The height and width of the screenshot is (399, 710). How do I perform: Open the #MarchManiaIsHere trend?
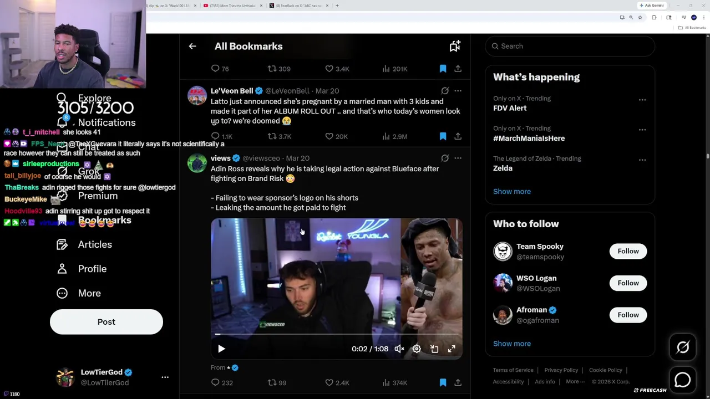pyautogui.click(x=529, y=139)
